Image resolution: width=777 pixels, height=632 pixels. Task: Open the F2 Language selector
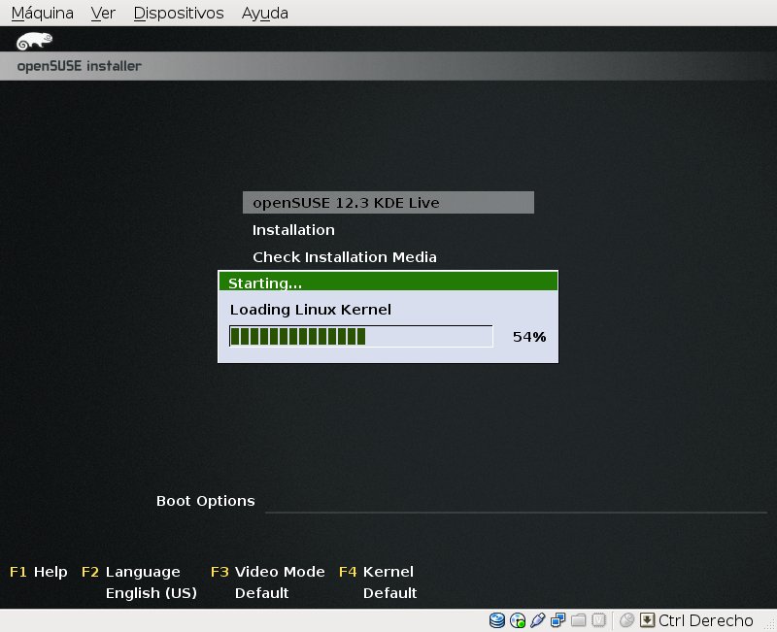coord(131,572)
